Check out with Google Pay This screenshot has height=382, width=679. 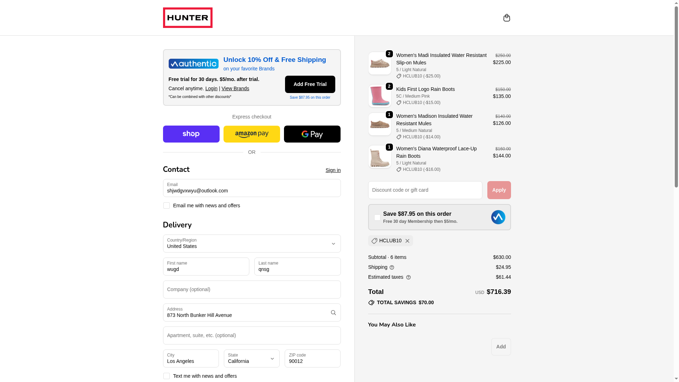tap(312, 134)
